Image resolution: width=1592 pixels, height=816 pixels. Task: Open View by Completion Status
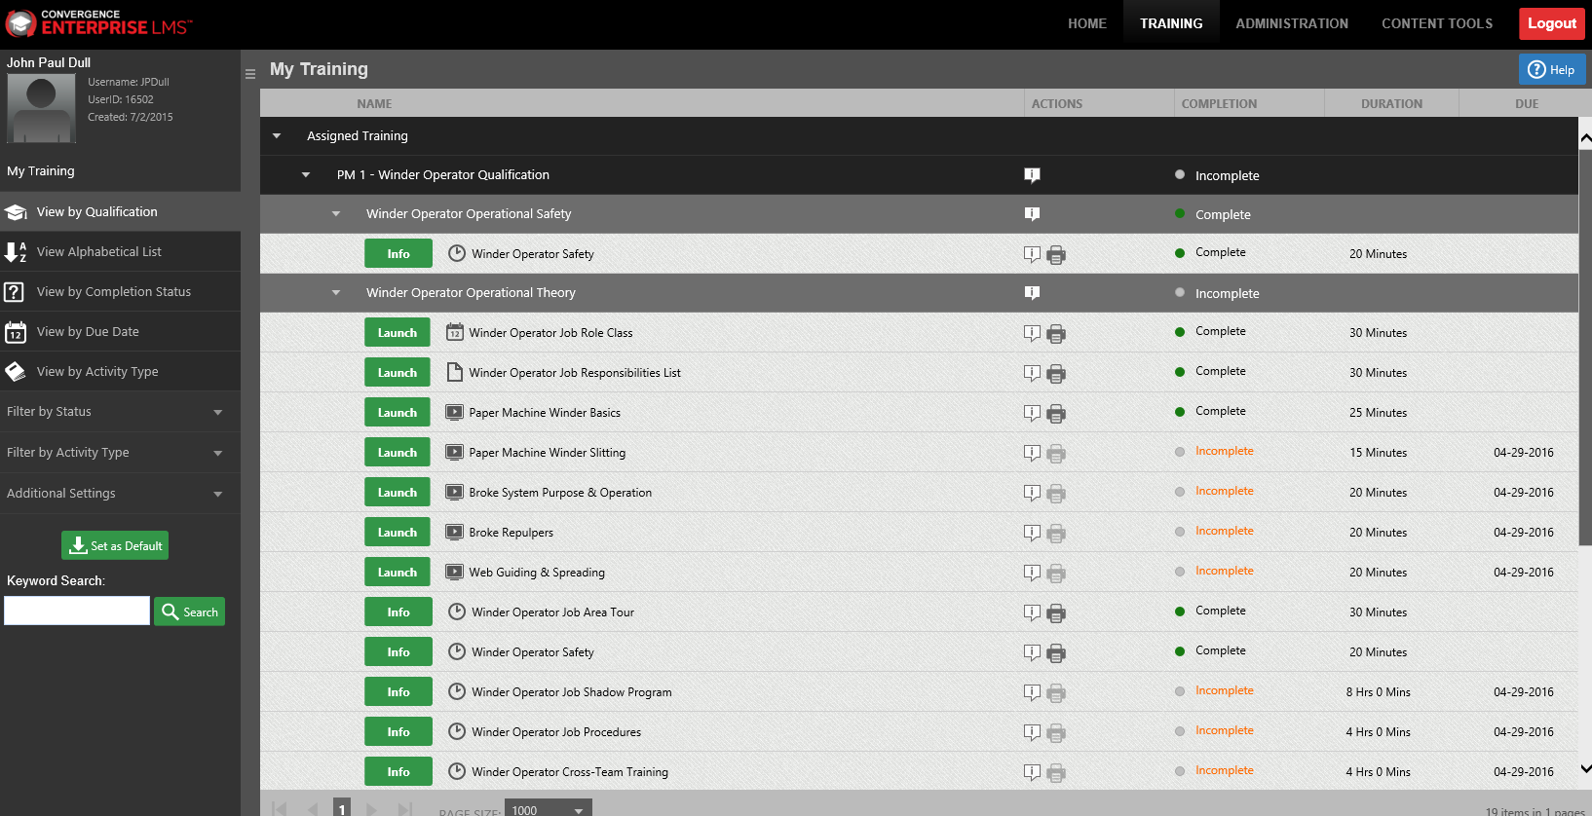(120, 291)
